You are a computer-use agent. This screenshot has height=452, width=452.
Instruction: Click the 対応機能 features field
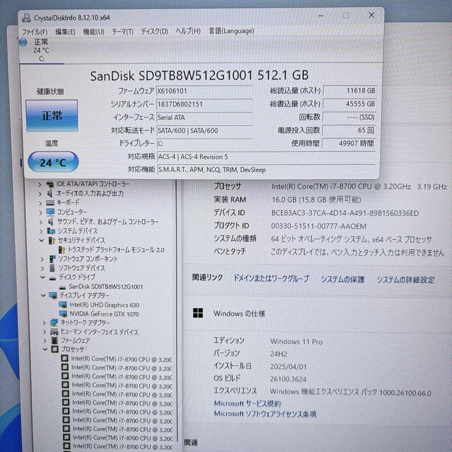pos(266,169)
